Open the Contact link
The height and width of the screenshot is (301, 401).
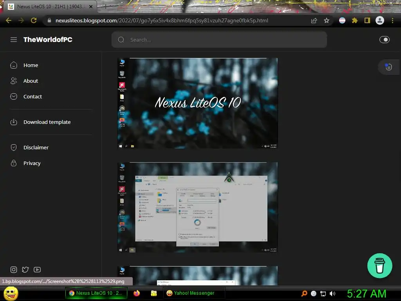33,96
